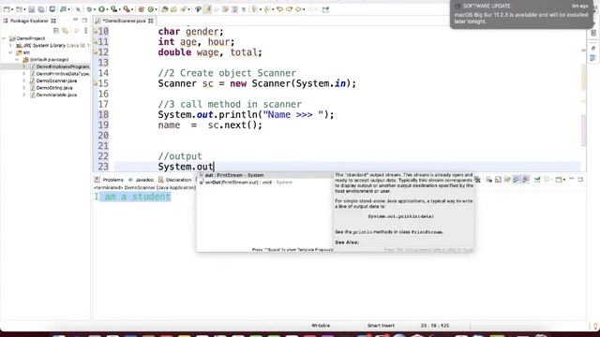Click the editor vertical scrollbar
Screen dimensions: 600x337
click(x=583, y=130)
